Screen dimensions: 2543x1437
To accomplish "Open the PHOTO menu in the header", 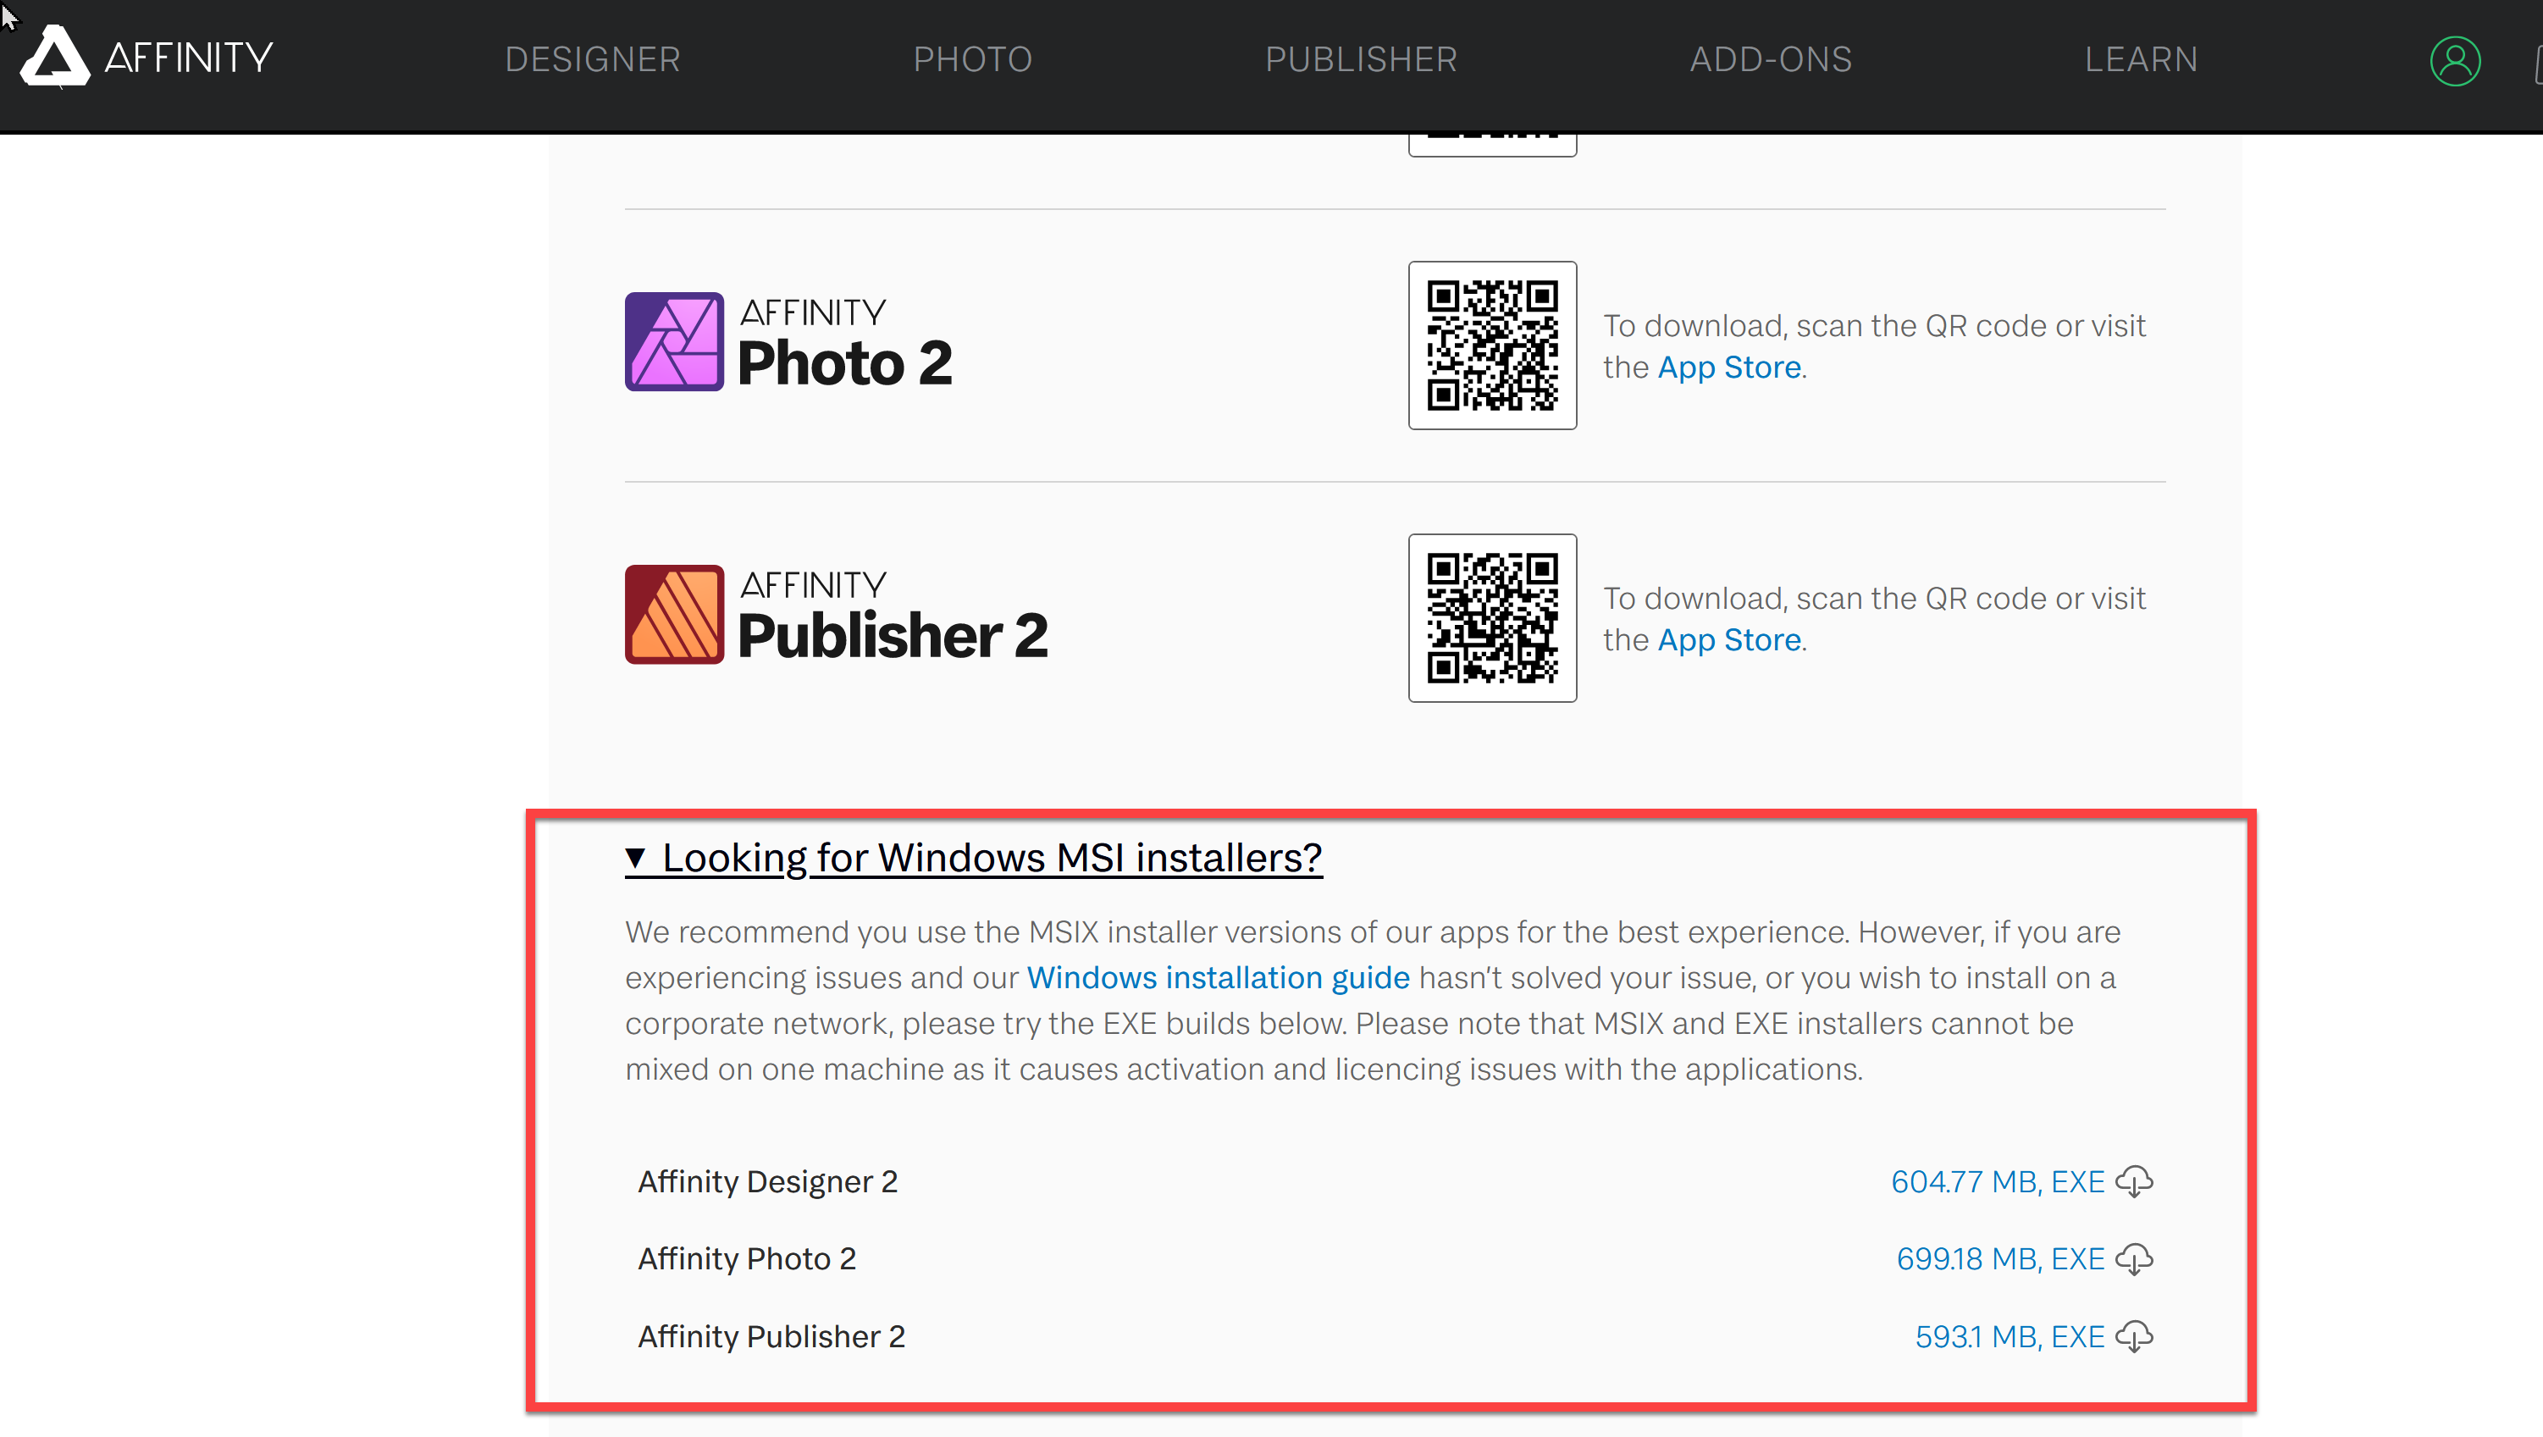I will click(972, 59).
